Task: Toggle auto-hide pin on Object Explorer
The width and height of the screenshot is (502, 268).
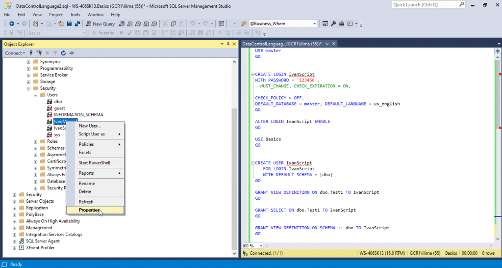Action: [228, 44]
